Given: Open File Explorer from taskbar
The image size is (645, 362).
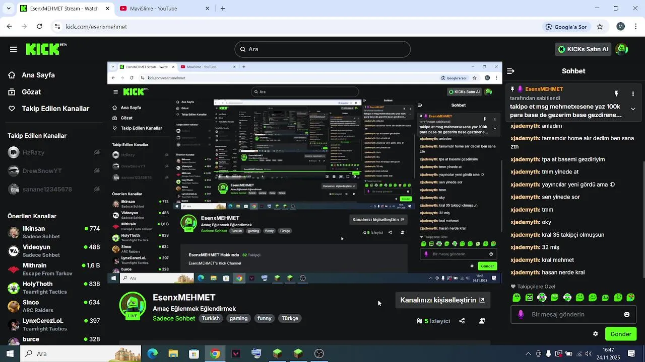Looking at the screenshot, I should click(x=173, y=353).
